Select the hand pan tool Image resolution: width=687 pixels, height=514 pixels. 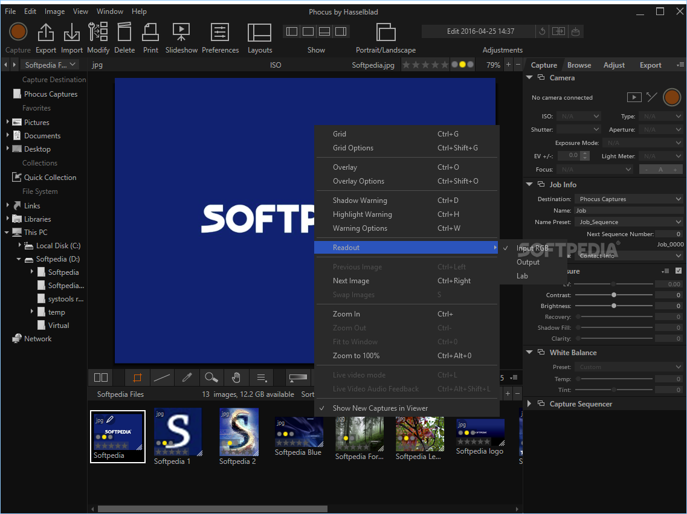click(236, 377)
